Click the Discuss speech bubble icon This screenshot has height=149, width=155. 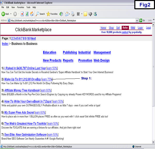(90, 14)
